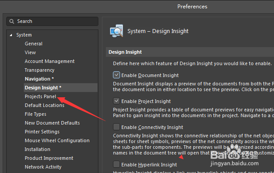Collapse the System tree node

click(x=11, y=35)
